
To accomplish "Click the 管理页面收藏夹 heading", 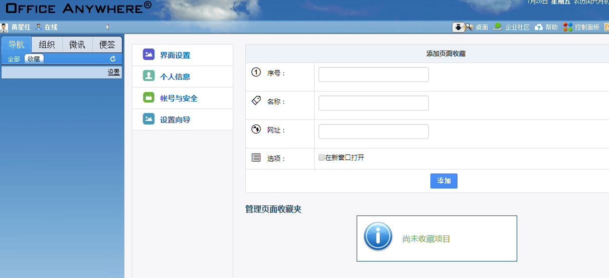I will click(273, 209).
